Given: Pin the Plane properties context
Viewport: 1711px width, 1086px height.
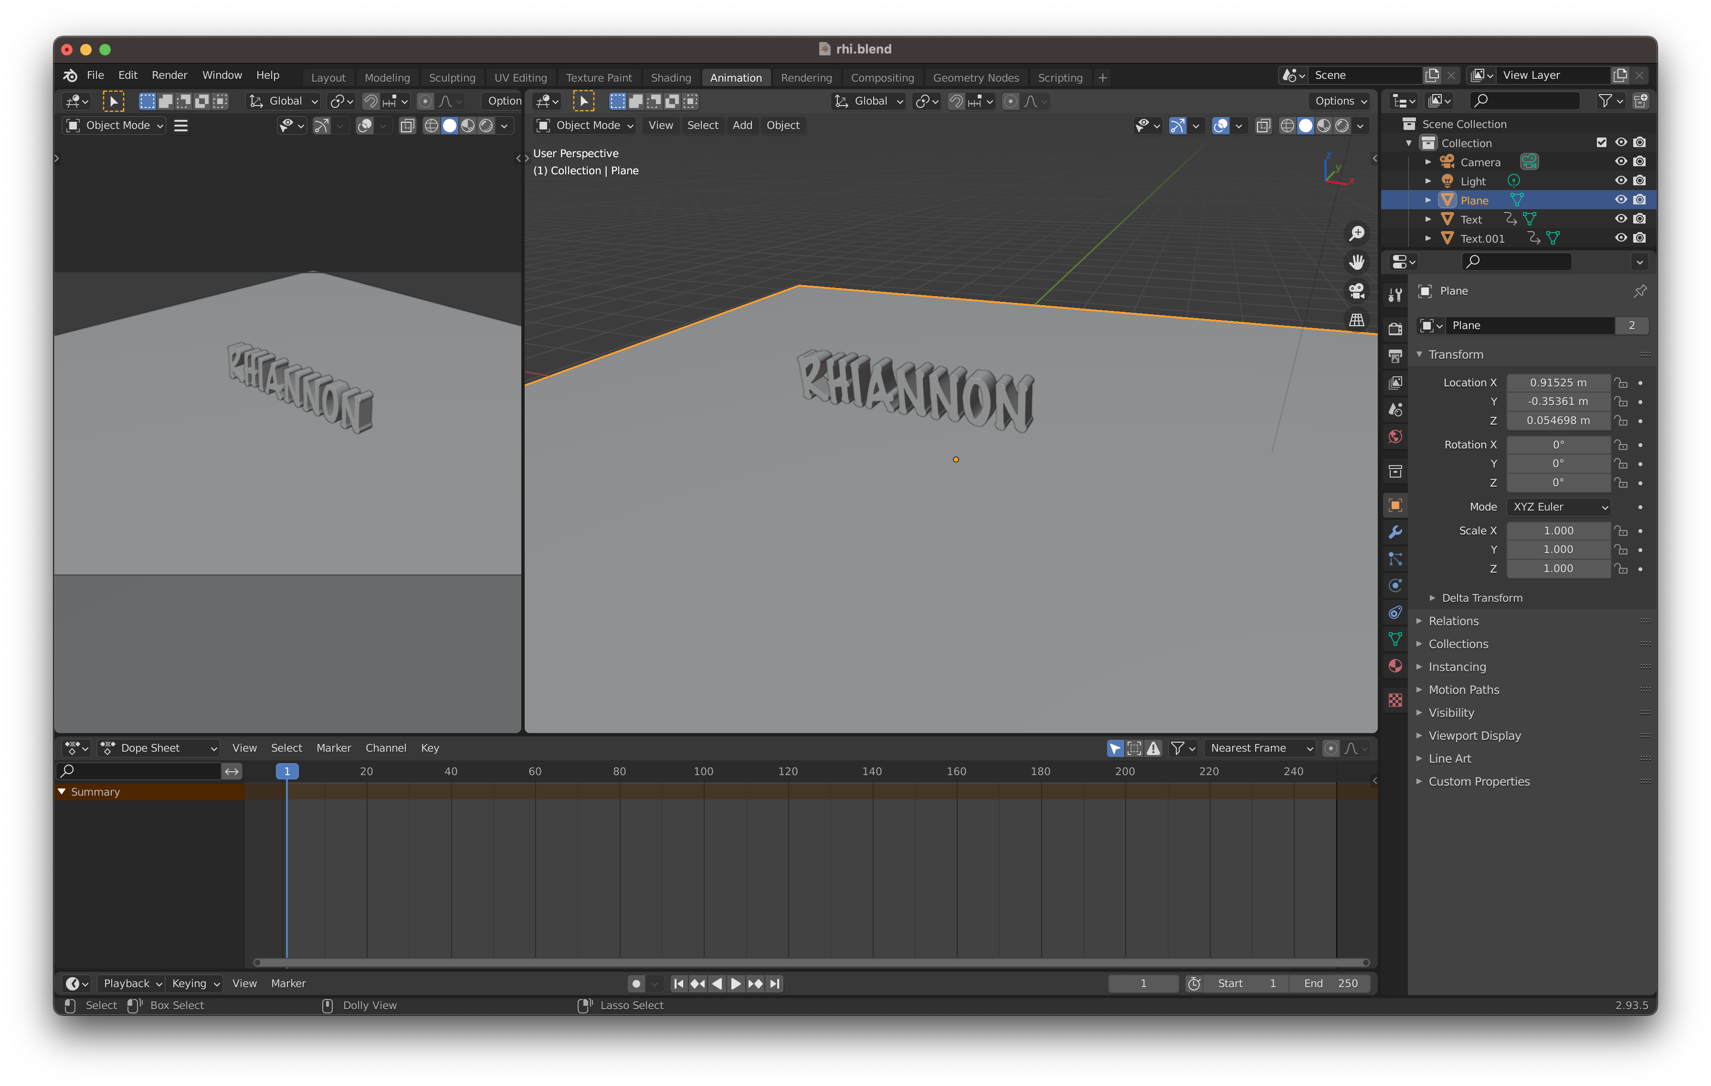Looking at the screenshot, I should [x=1639, y=291].
